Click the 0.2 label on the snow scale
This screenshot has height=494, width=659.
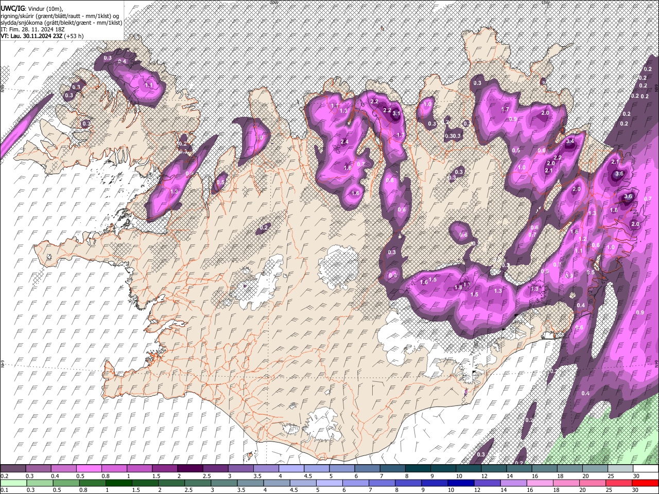(4, 476)
